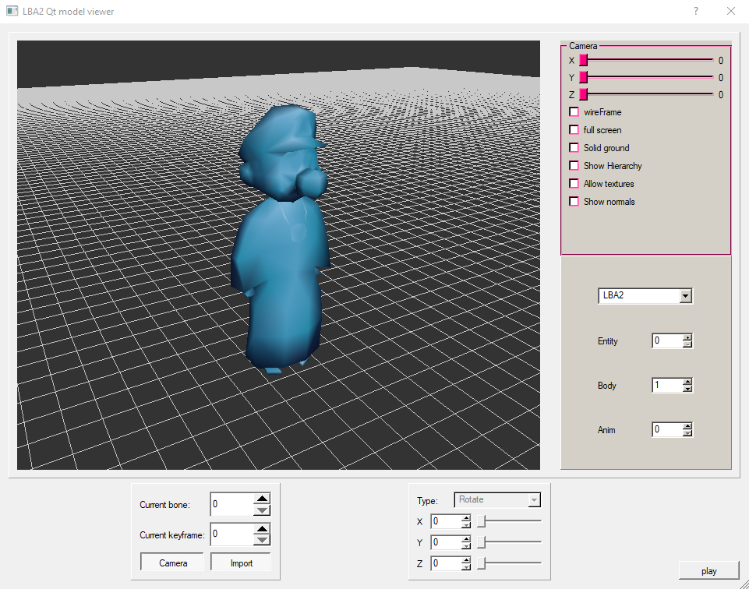Viewport: 749px width, 589px height.
Task: Click the Camera Z slider handle
Action: tap(583, 94)
